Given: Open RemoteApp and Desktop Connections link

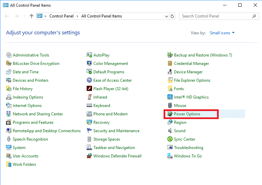Looking at the screenshot, I should coord(47,131).
